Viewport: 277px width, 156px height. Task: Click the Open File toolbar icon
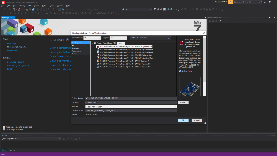[27, 9]
